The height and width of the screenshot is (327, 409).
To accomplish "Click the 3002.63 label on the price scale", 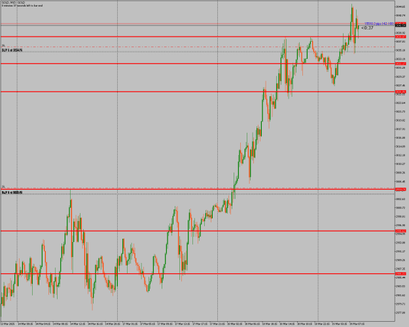I will 400,199.
